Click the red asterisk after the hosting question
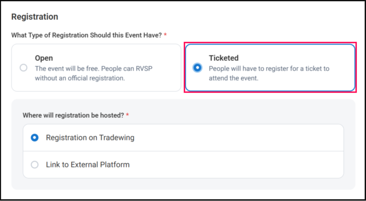 click(127, 115)
